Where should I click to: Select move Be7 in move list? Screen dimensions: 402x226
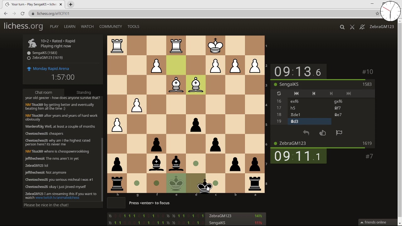pos(353,115)
